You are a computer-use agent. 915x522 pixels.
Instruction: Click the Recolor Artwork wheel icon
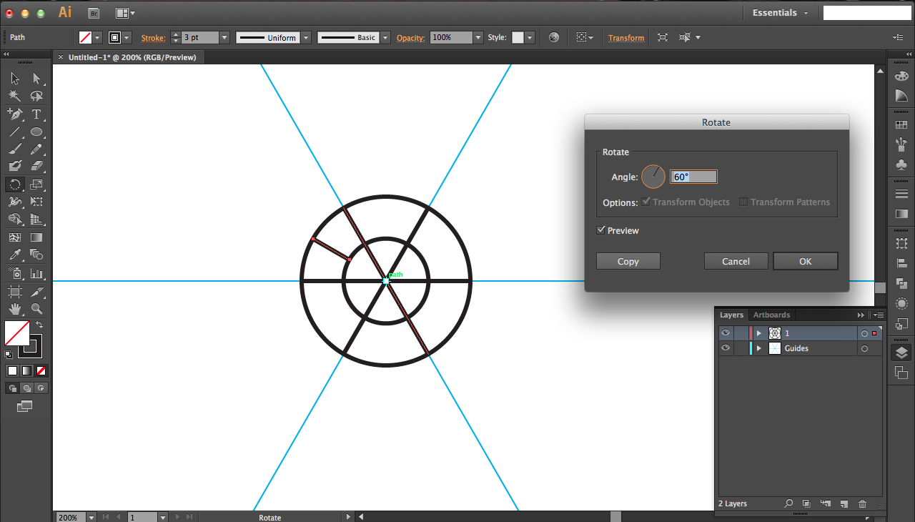[554, 37]
